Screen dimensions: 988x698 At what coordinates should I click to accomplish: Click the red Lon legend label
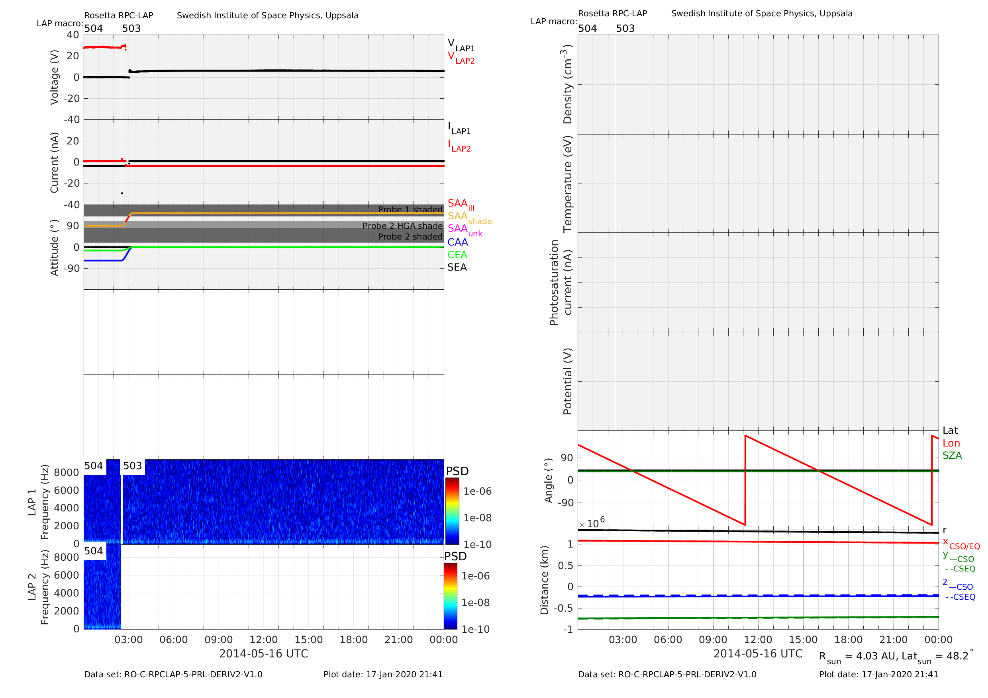click(x=951, y=444)
